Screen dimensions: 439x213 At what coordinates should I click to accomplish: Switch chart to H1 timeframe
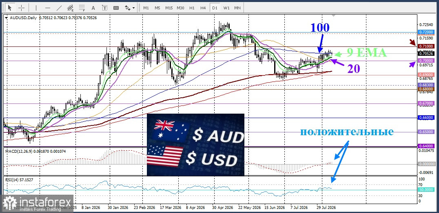click(192, 8)
